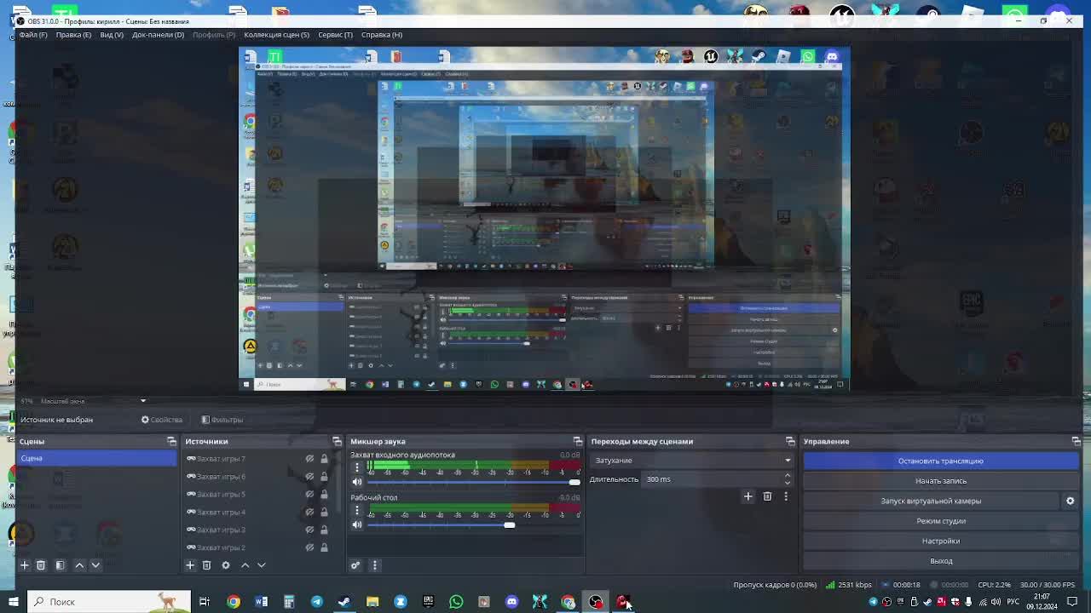The image size is (1091, 613).
Task: Move source down in Sources toolbar
Action: coord(262,565)
